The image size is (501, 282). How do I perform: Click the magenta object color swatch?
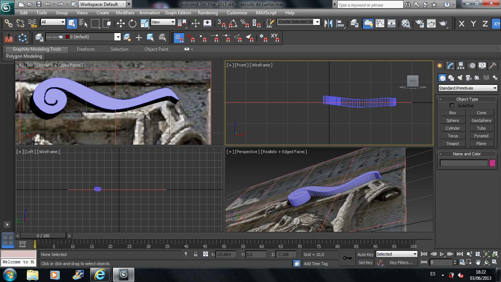point(492,163)
